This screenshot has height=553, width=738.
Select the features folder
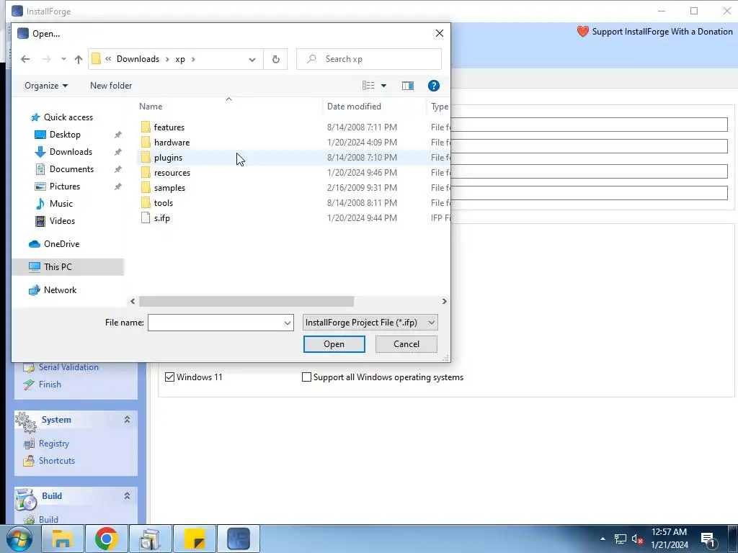coord(169,127)
